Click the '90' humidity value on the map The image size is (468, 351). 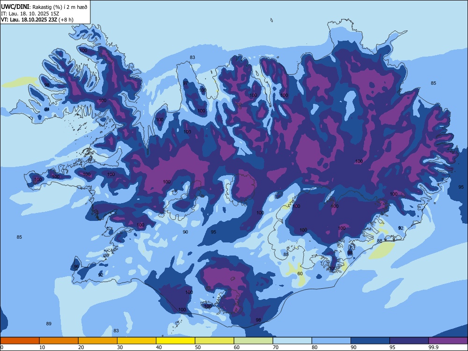185,232
